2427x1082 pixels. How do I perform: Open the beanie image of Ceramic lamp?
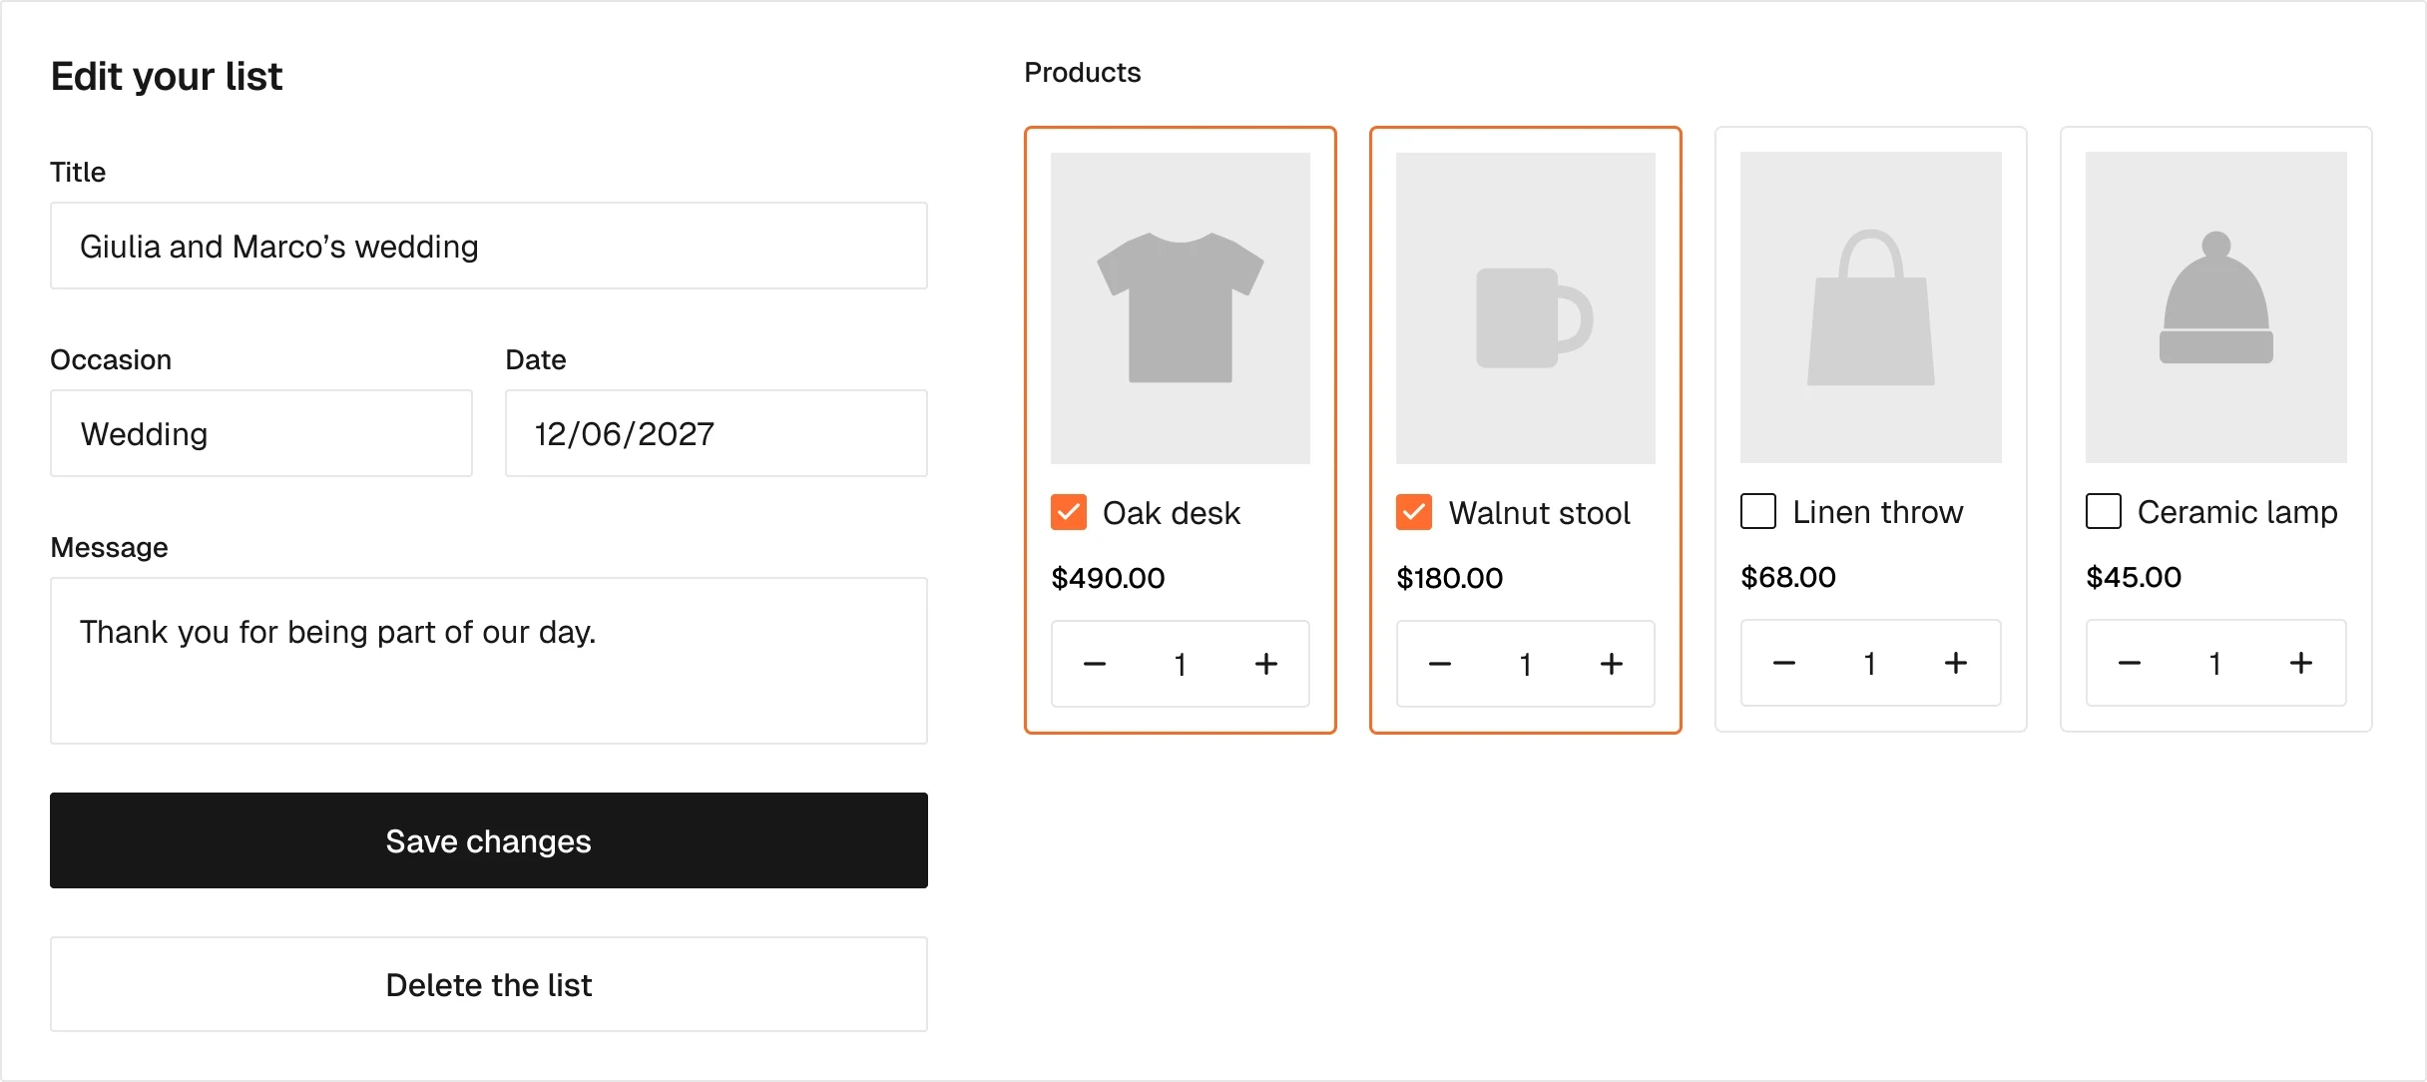click(2216, 307)
